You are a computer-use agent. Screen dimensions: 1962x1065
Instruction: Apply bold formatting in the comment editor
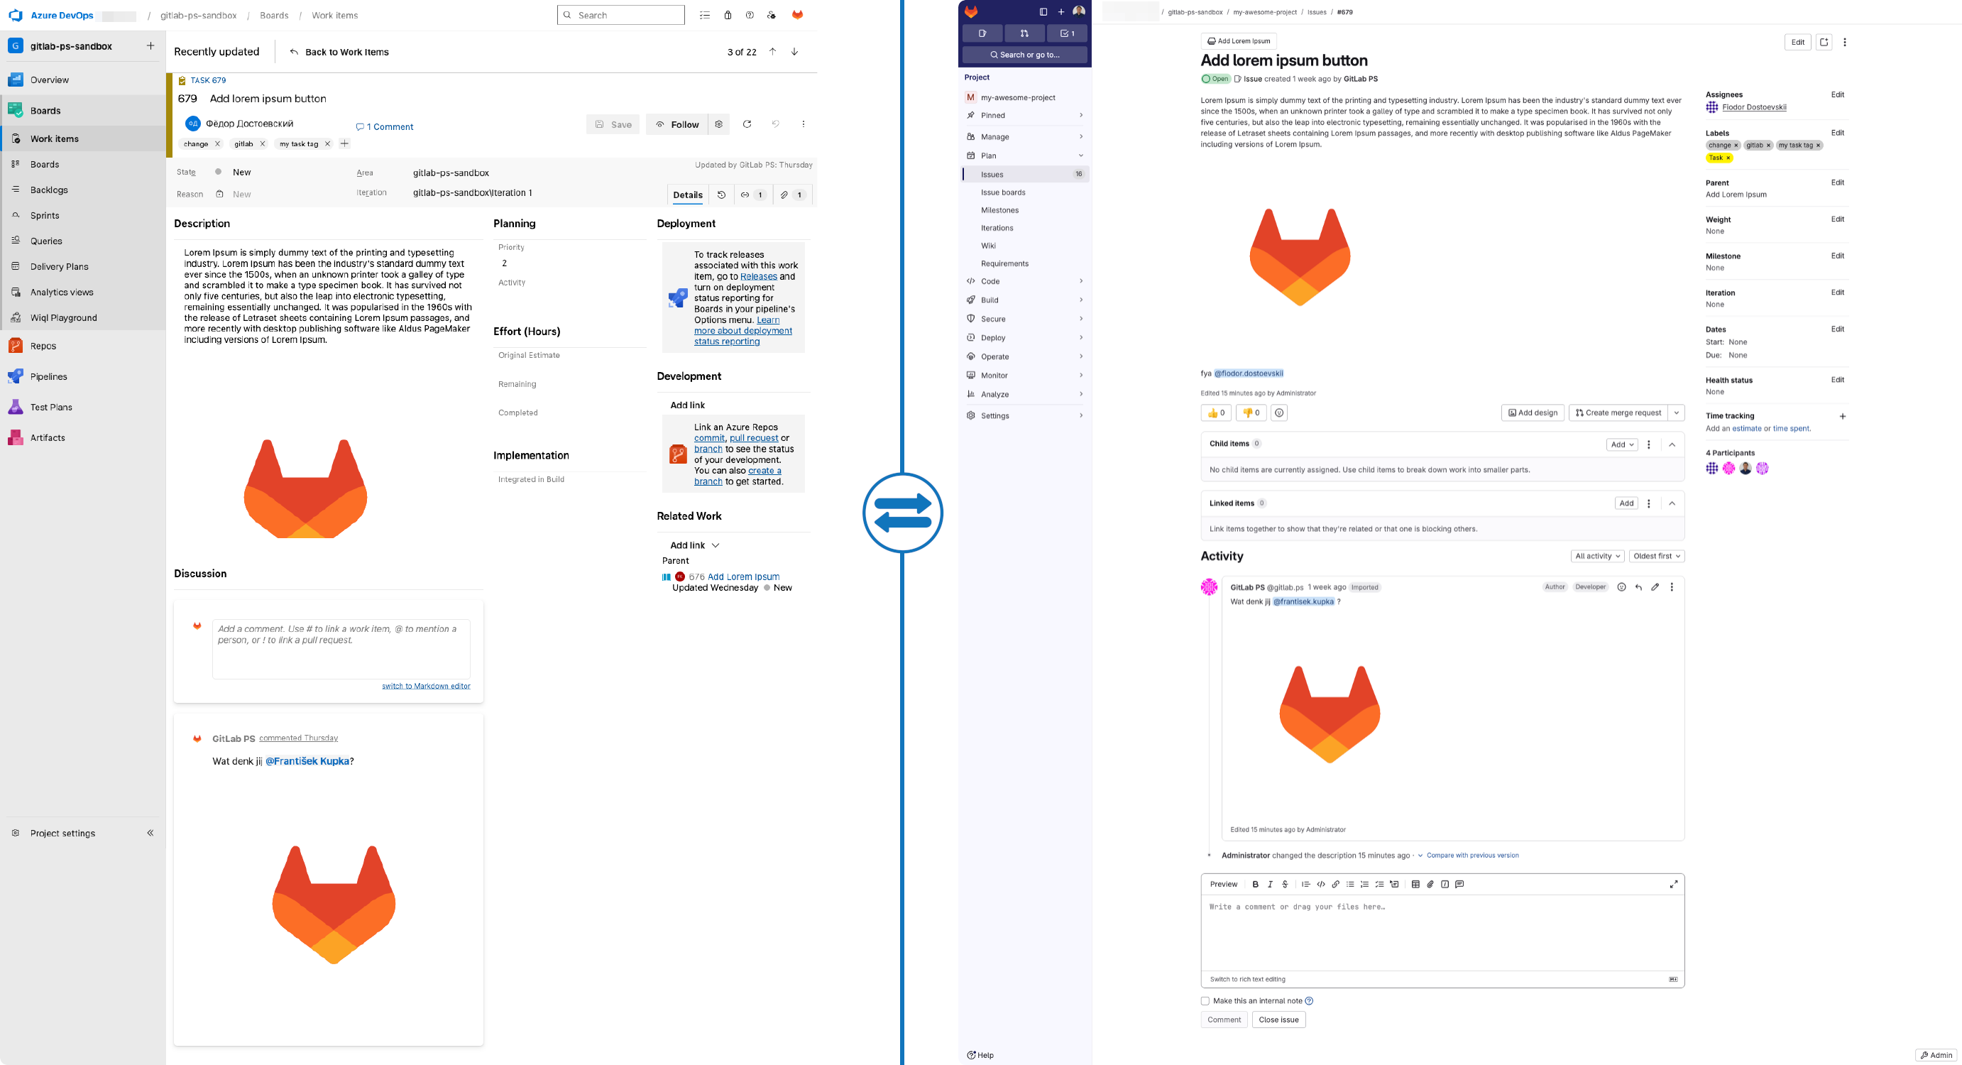point(1256,885)
